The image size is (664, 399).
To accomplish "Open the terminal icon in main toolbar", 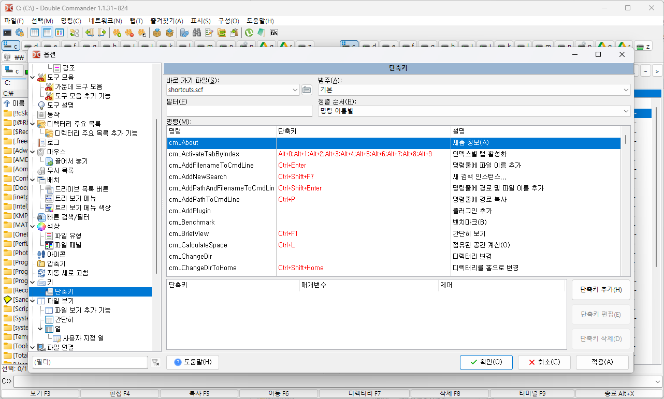I will [x=7, y=33].
